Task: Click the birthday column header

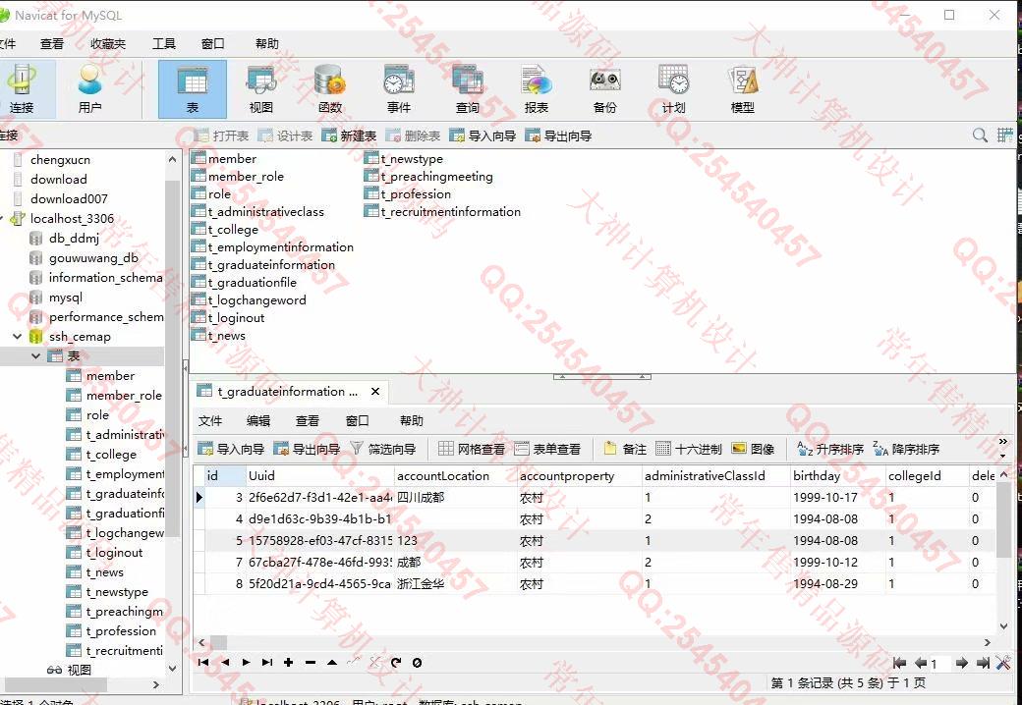Action: [x=837, y=476]
